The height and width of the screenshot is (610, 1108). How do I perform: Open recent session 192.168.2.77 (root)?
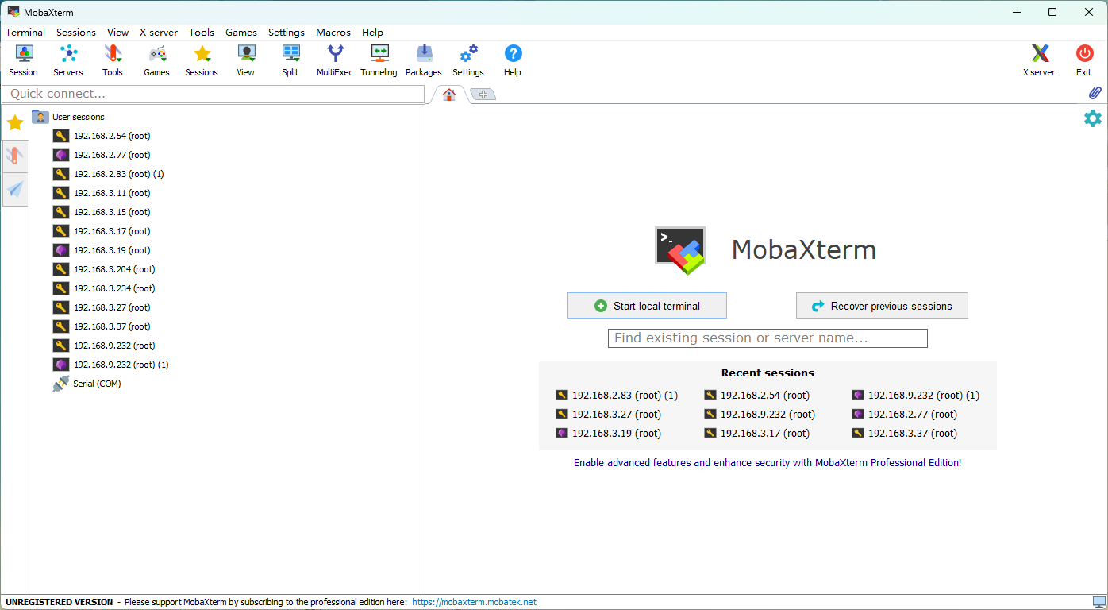coord(905,414)
